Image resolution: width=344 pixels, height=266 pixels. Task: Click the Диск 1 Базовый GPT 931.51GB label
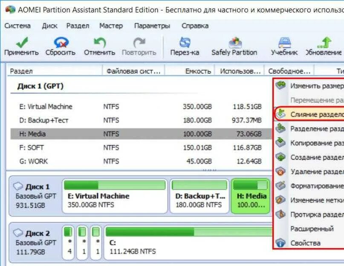pyautogui.click(x=36, y=196)
